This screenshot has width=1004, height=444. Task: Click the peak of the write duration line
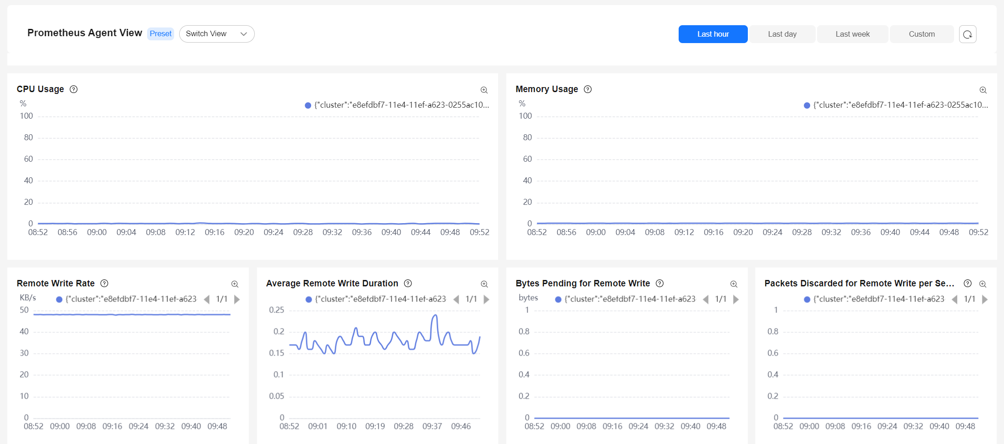coord(434,315)
